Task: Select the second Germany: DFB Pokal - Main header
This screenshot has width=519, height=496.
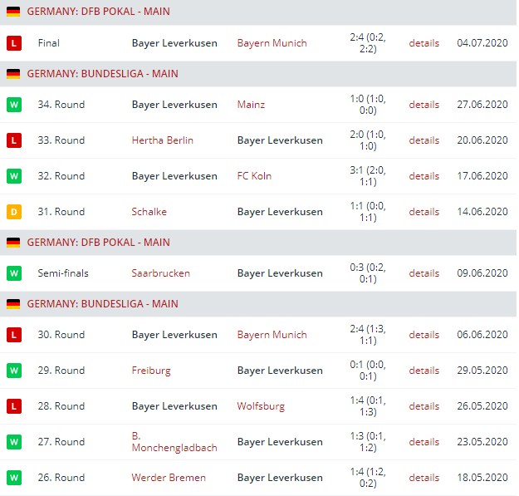Action: (x=98, y=243)
